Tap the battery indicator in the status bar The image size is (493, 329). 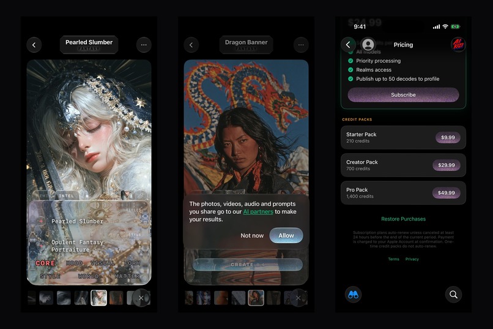[456, 27]
